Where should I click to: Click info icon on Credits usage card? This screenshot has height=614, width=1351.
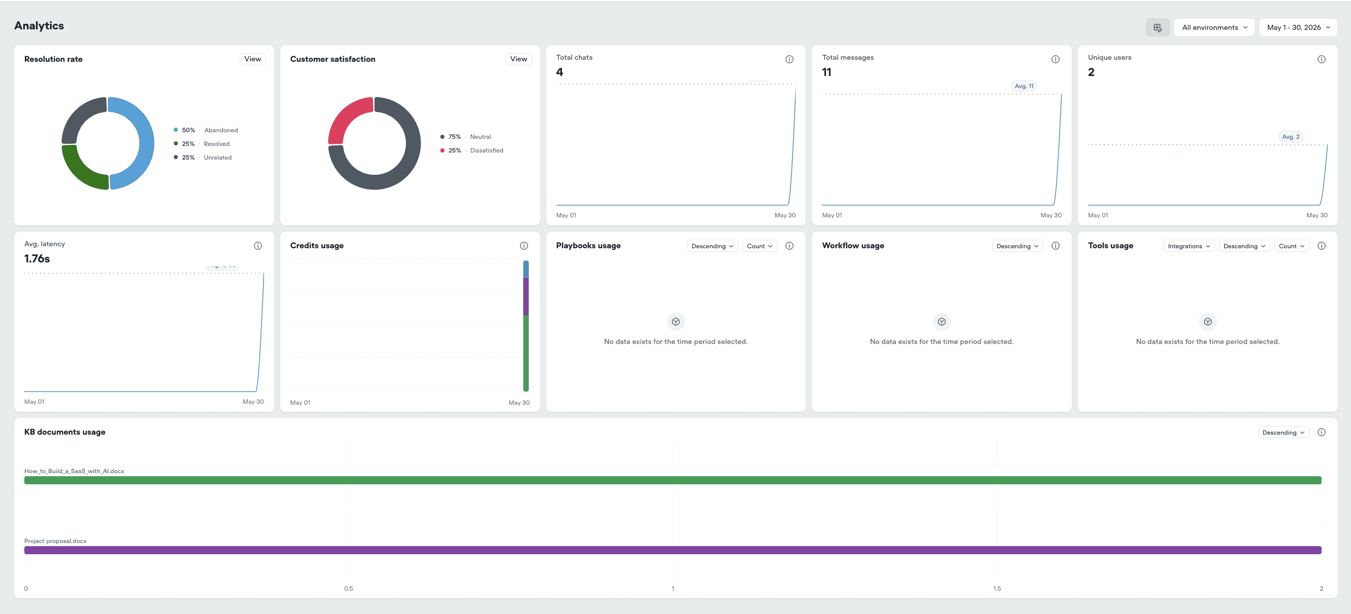pos(524,245)
